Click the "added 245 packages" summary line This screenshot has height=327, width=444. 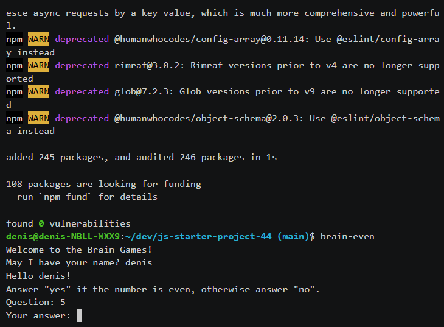coord(141,157)
